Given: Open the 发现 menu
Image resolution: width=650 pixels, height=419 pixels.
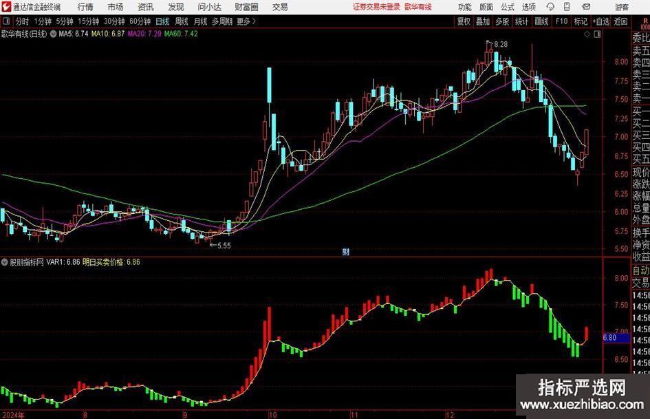Looking at the screenshot, I should pyautogui.click(x=176, y=7).
